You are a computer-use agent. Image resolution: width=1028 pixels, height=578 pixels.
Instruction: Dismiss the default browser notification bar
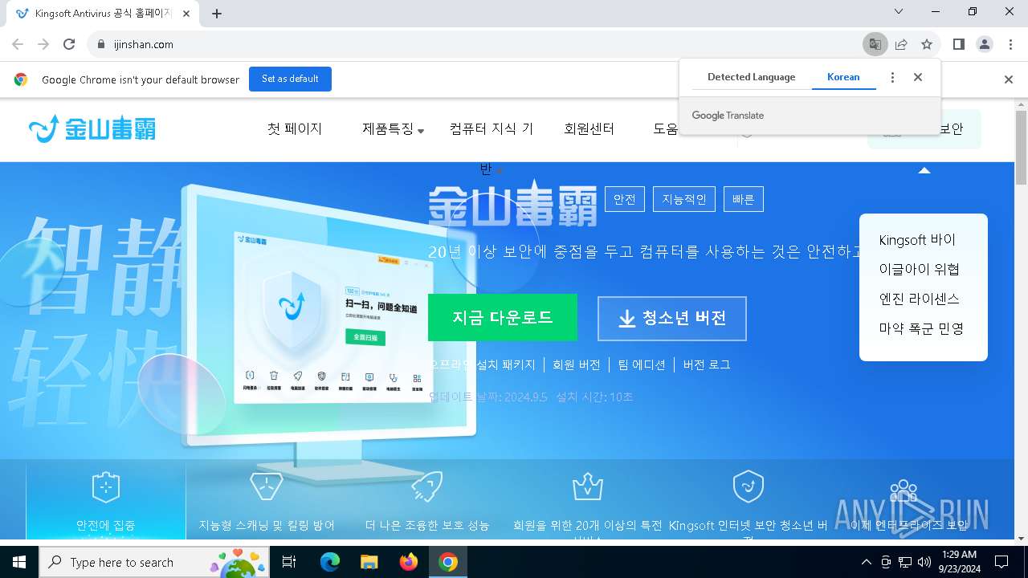point(1009,79)
